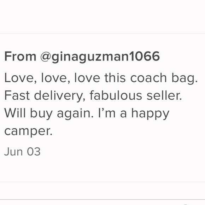Click the word 'this' in the review

coord(115,77)
